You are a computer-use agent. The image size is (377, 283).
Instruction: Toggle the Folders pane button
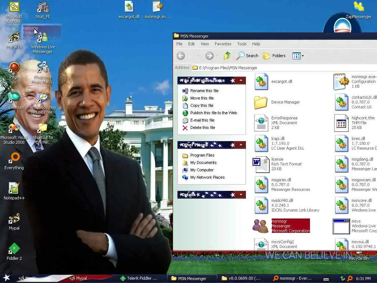coord(274,56)
